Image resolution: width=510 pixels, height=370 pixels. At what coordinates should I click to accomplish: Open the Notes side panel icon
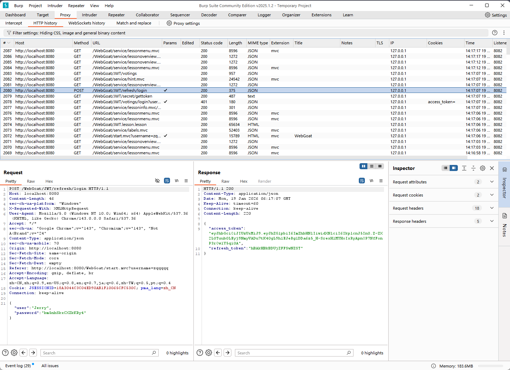(x=504, y=216)
